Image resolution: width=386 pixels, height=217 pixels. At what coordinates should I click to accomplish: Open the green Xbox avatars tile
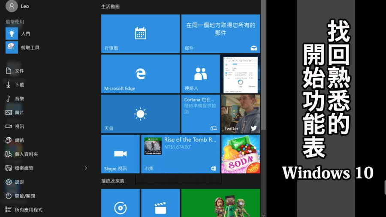[220, 203]
